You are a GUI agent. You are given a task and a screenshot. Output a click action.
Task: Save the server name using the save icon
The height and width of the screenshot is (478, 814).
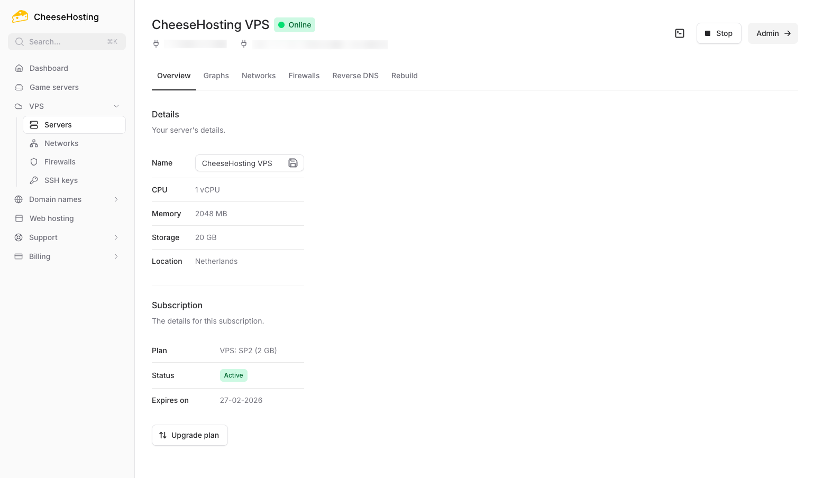tap(293, 163)
